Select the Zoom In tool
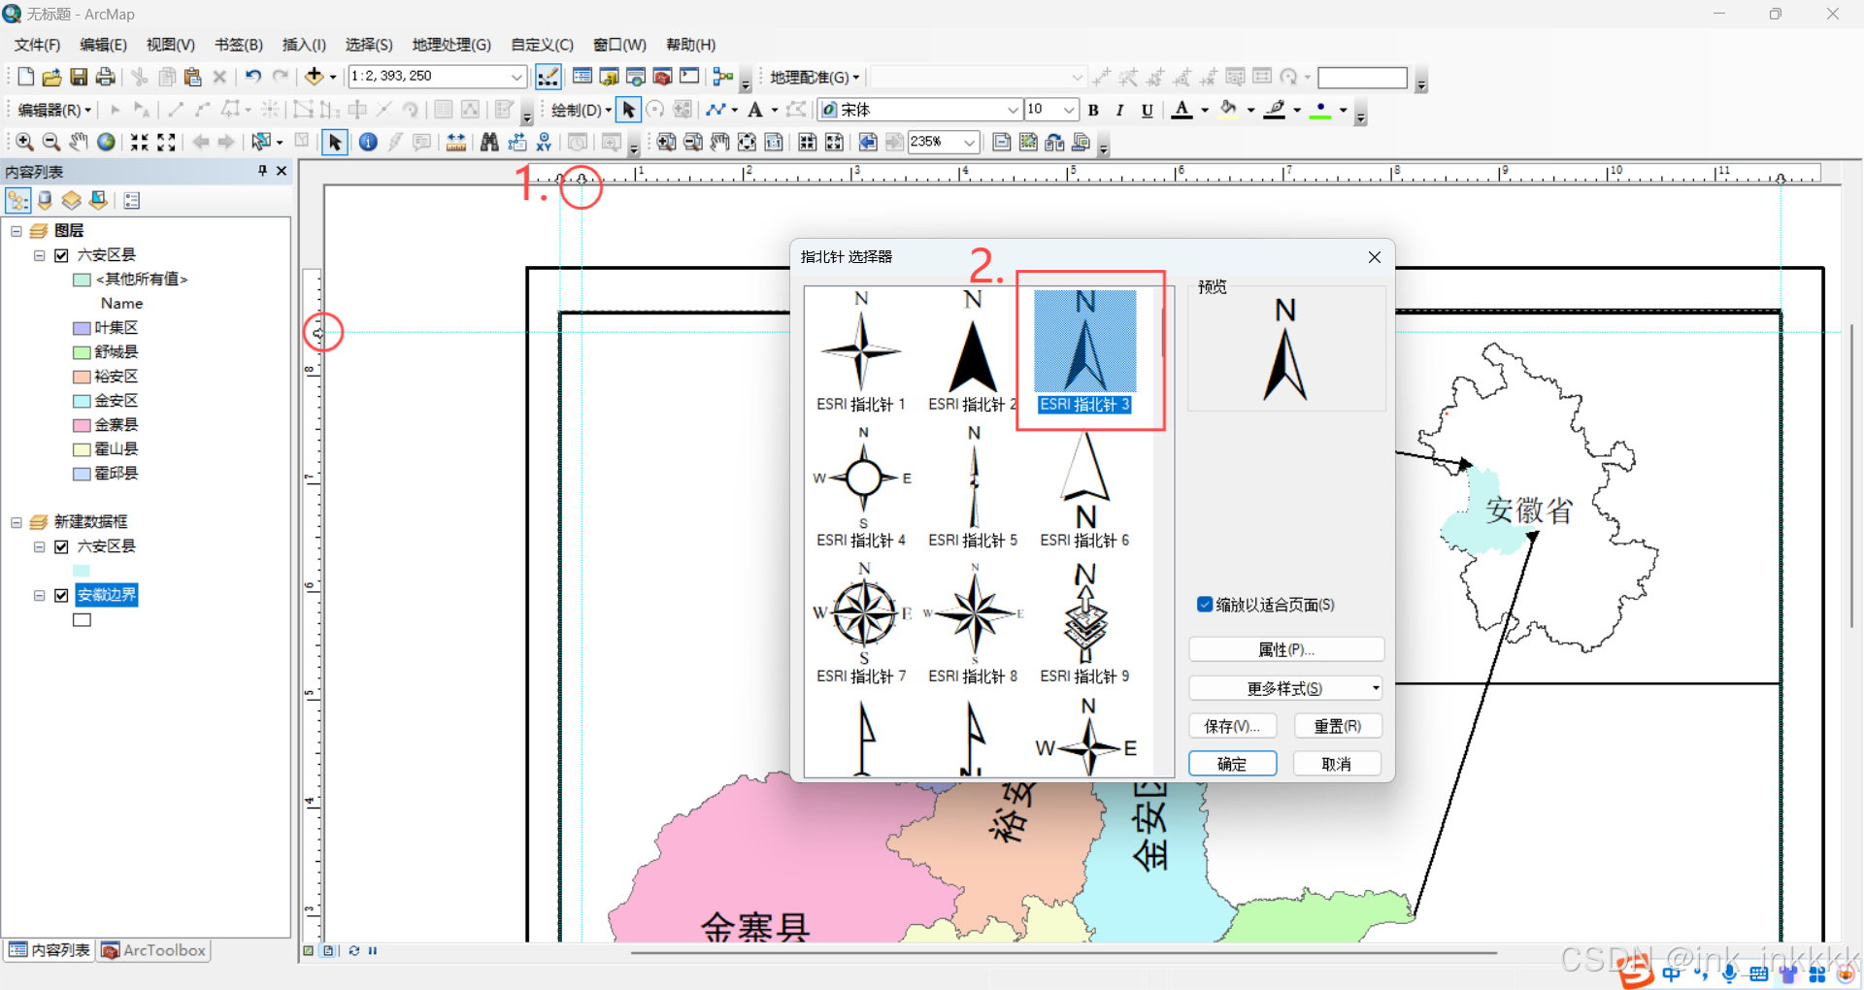Viewport: 1864px width, 990px height. [x=24, y=143]
